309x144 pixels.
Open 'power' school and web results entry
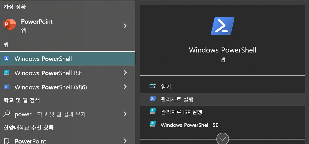pos(68,114)
